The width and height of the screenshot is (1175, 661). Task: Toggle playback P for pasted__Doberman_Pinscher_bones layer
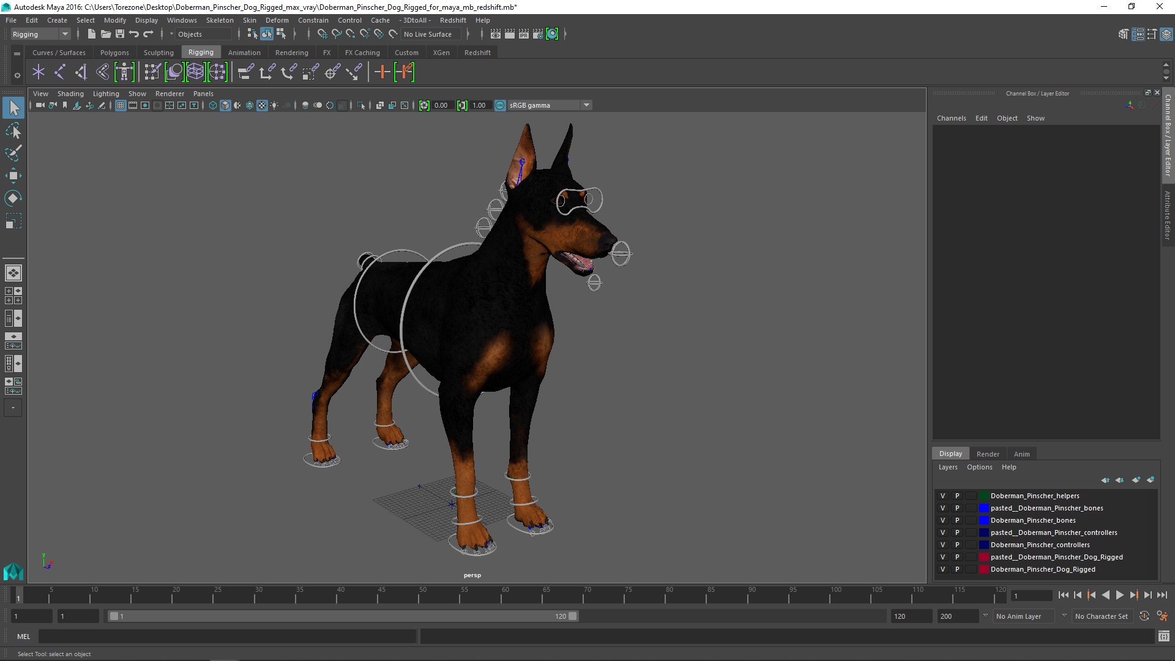tap(957, 508)
